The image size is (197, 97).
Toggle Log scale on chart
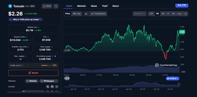pyautogui.click(x=179, y=14)
